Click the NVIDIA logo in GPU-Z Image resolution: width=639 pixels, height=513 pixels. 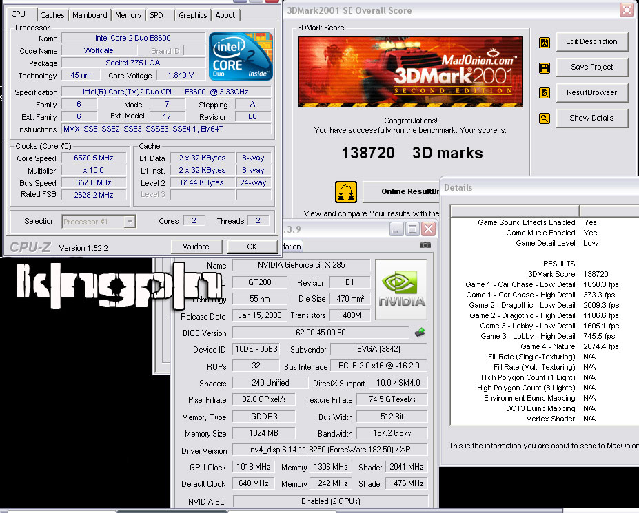(401, 289)
